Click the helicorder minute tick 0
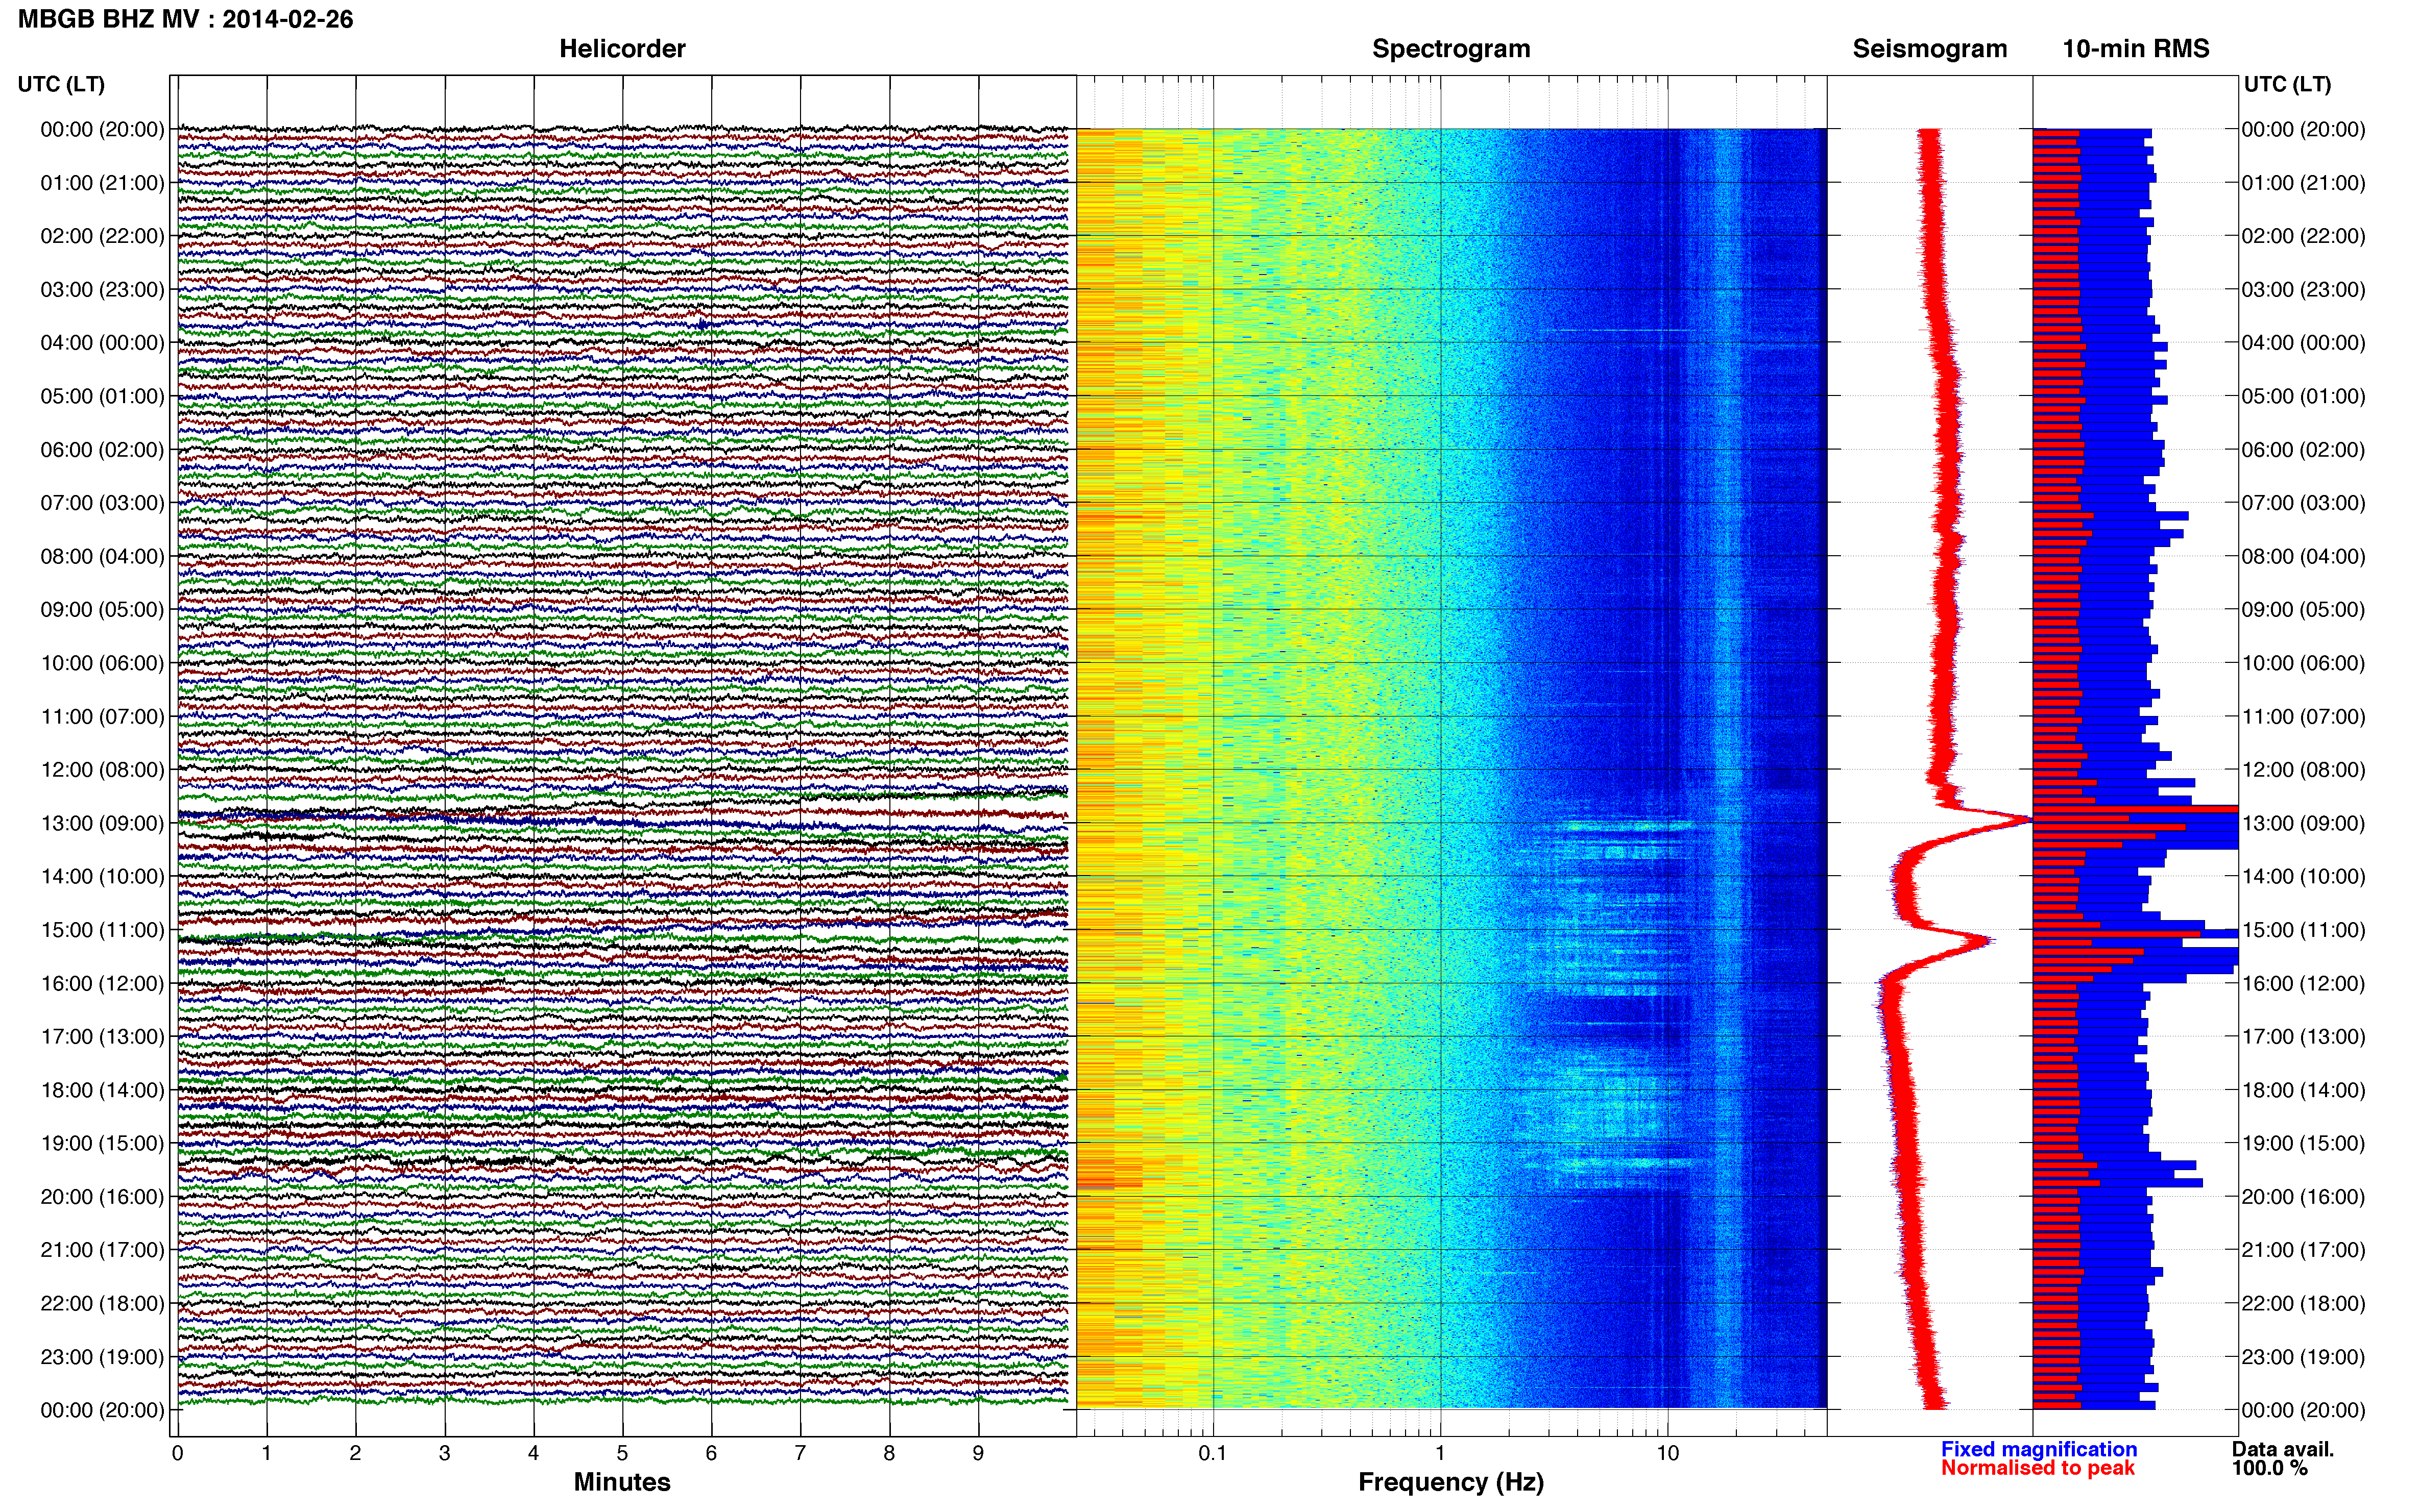Viewport: 2420px width, 1512px height. [177, 1453]
